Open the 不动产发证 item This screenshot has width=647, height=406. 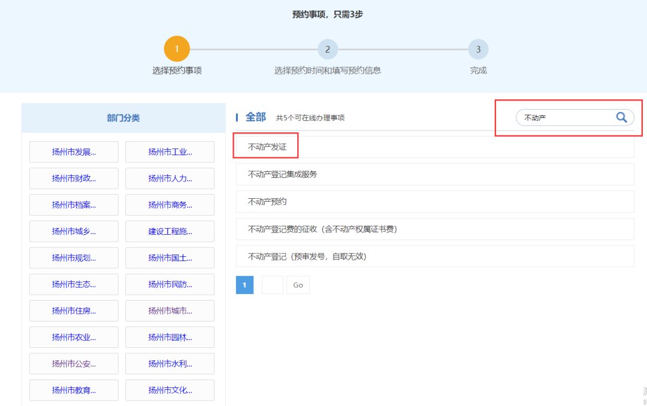(x=267, y=147)
